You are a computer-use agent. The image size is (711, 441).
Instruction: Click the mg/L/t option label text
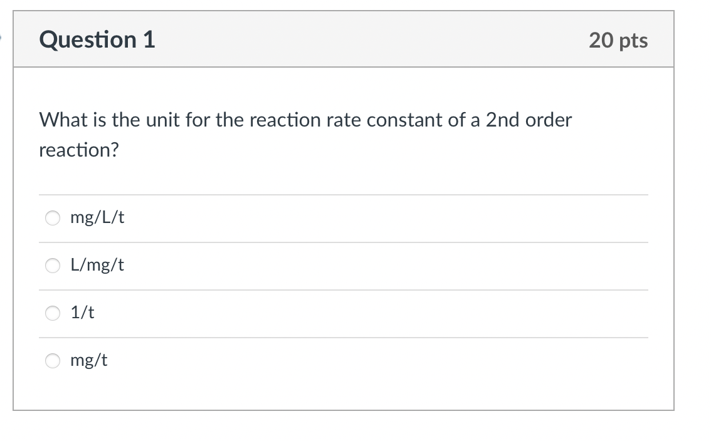coord(97,218)
